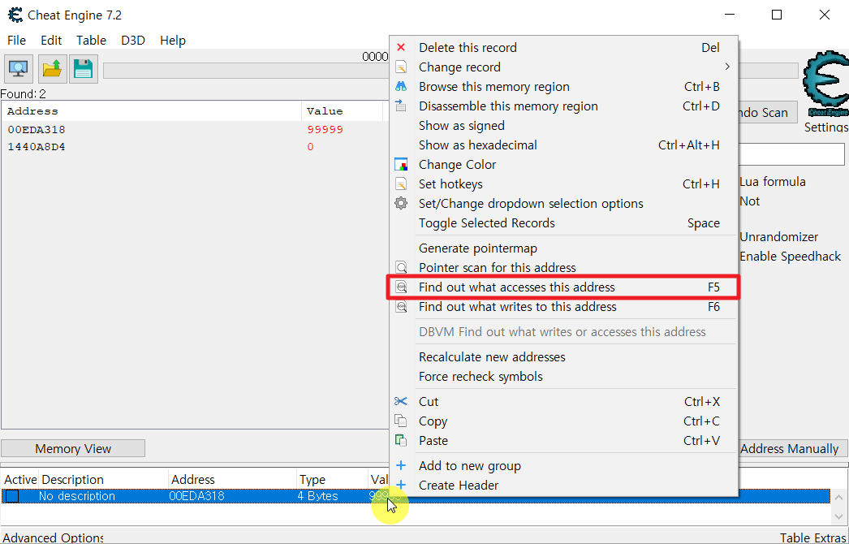849x544 pixels.
Task: Choose Find out what writes to this address
Action: coord(563,307)
